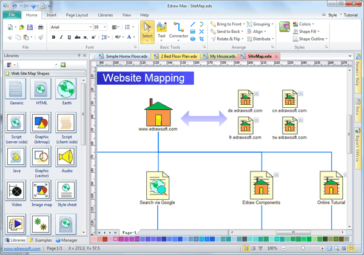Click the Web Site Map Shapes header

pos(45,73)
